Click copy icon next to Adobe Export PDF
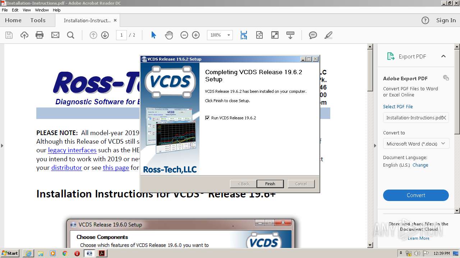Image resolution: width=460 pixels, height=258 pixels. coord(446,78)
